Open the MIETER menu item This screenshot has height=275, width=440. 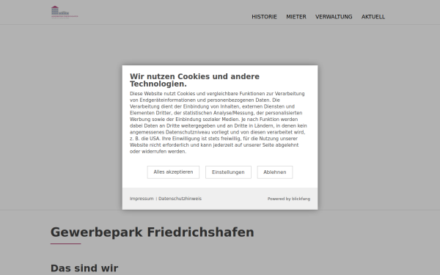pyautogui.click(x=296, y=17)
